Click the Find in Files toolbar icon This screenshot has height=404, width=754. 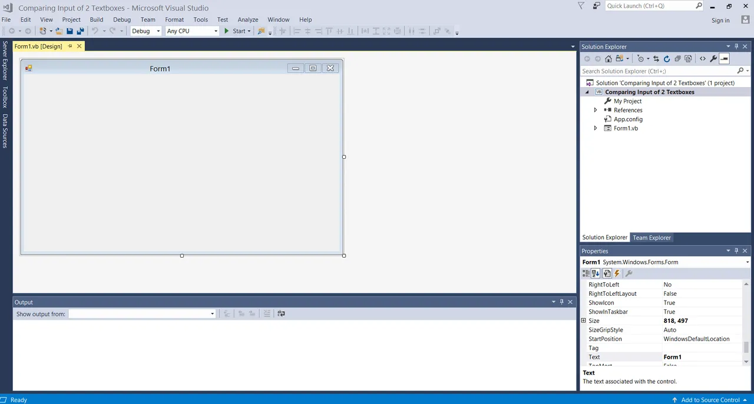pos(262,31)
